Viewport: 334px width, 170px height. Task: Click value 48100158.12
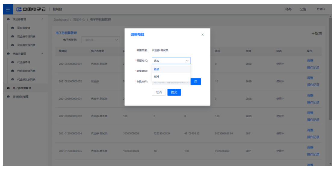click(192, 134)
